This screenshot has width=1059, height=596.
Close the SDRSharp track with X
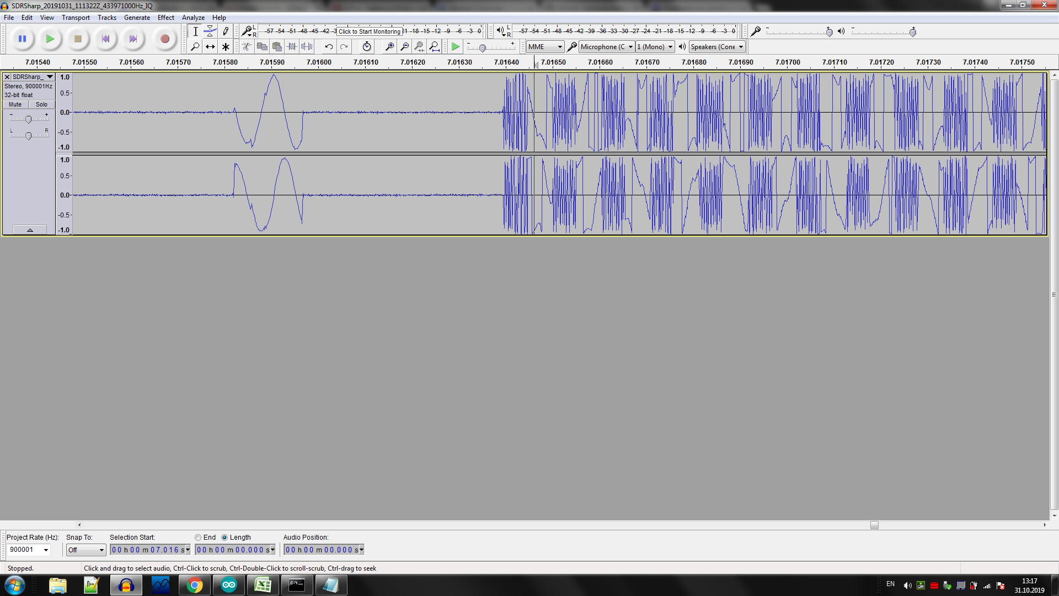7,77
